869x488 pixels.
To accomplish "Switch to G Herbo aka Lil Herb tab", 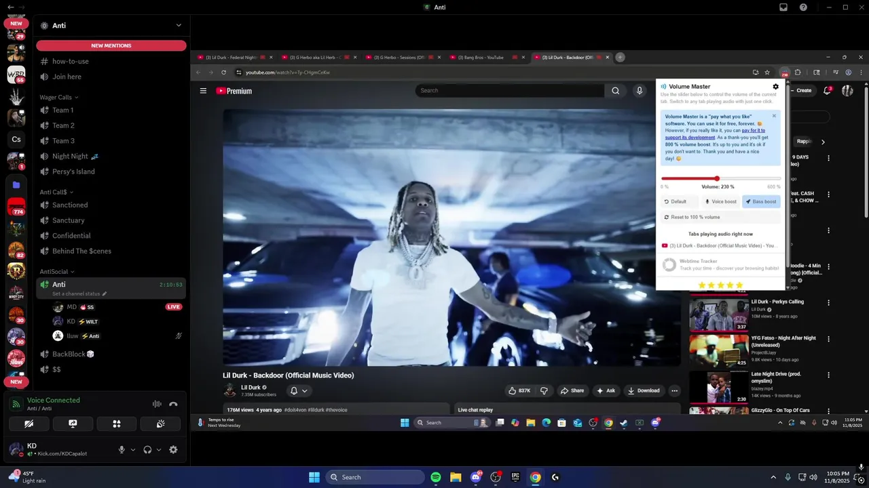I will (318, 58).
